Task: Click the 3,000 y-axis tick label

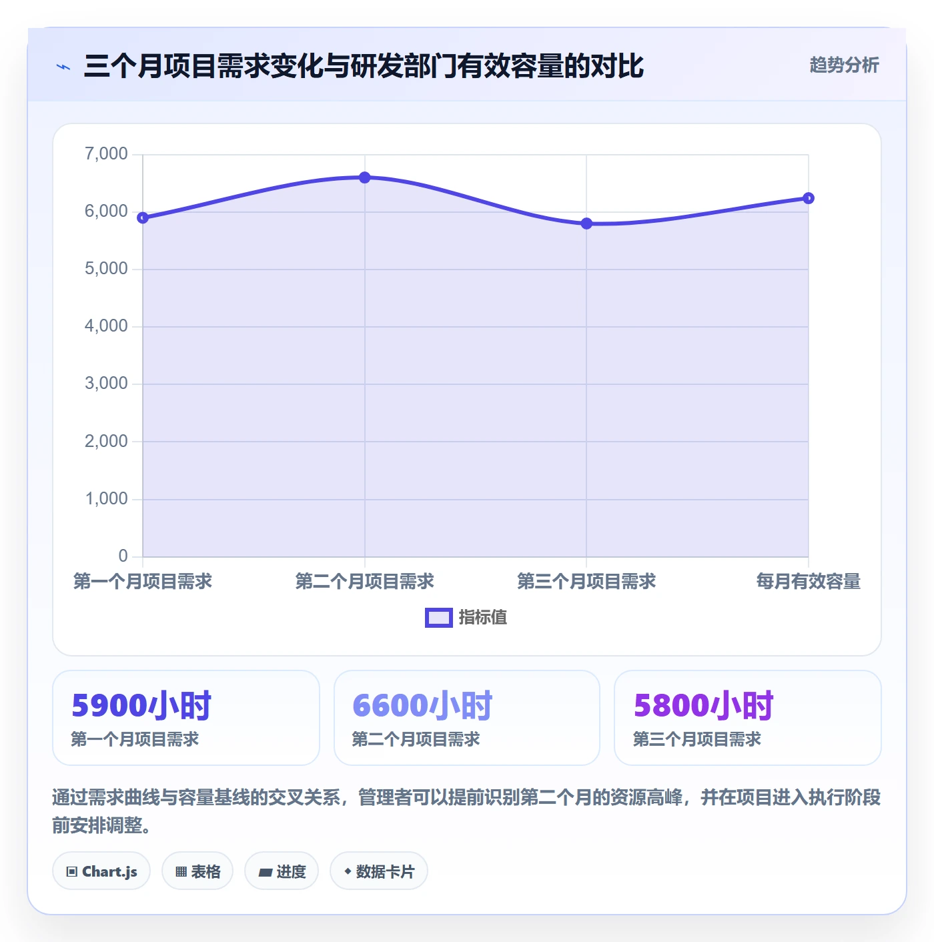Action: pos(106,384)
